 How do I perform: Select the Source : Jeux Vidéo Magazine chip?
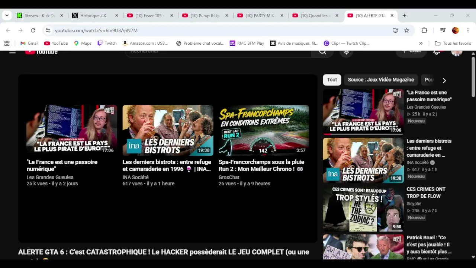pyautogui.click(x=381, y=80)
